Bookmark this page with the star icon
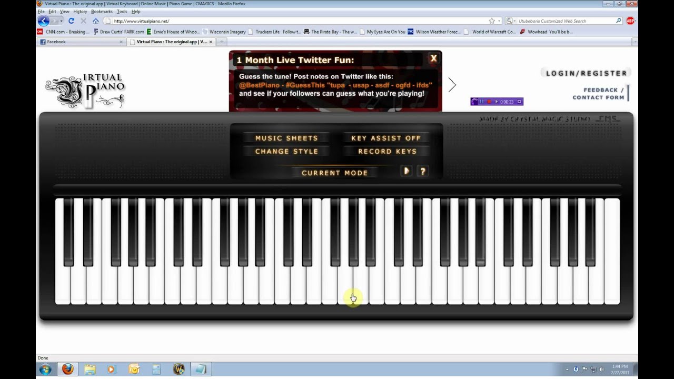Image resolution: width=674 pixels, height=379 pixels. click(492, 21)
